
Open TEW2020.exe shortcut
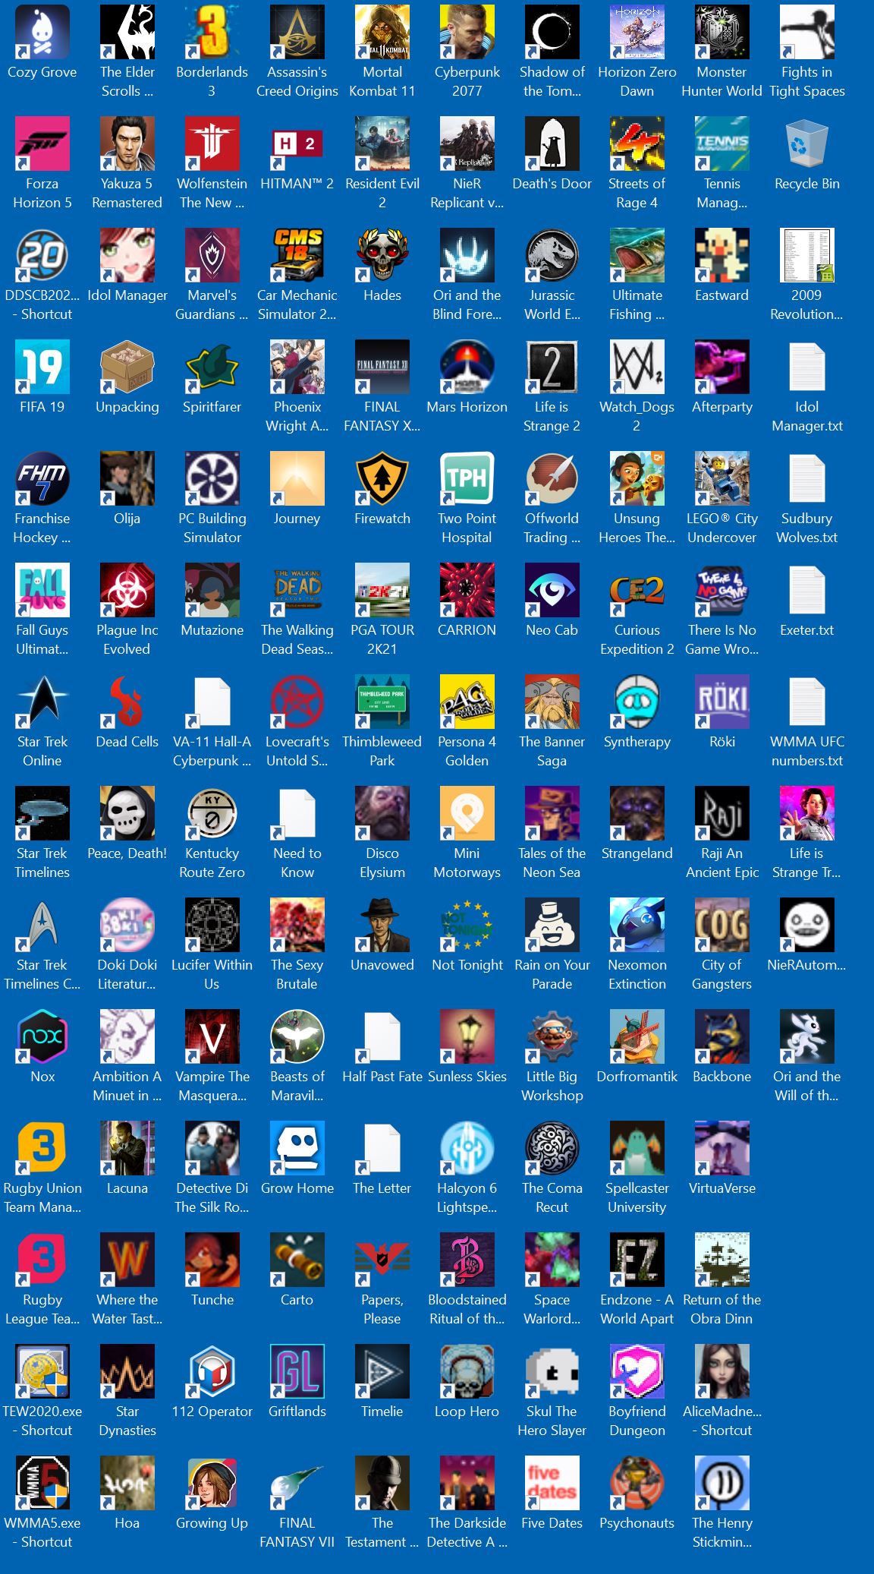coord(42,1371)
